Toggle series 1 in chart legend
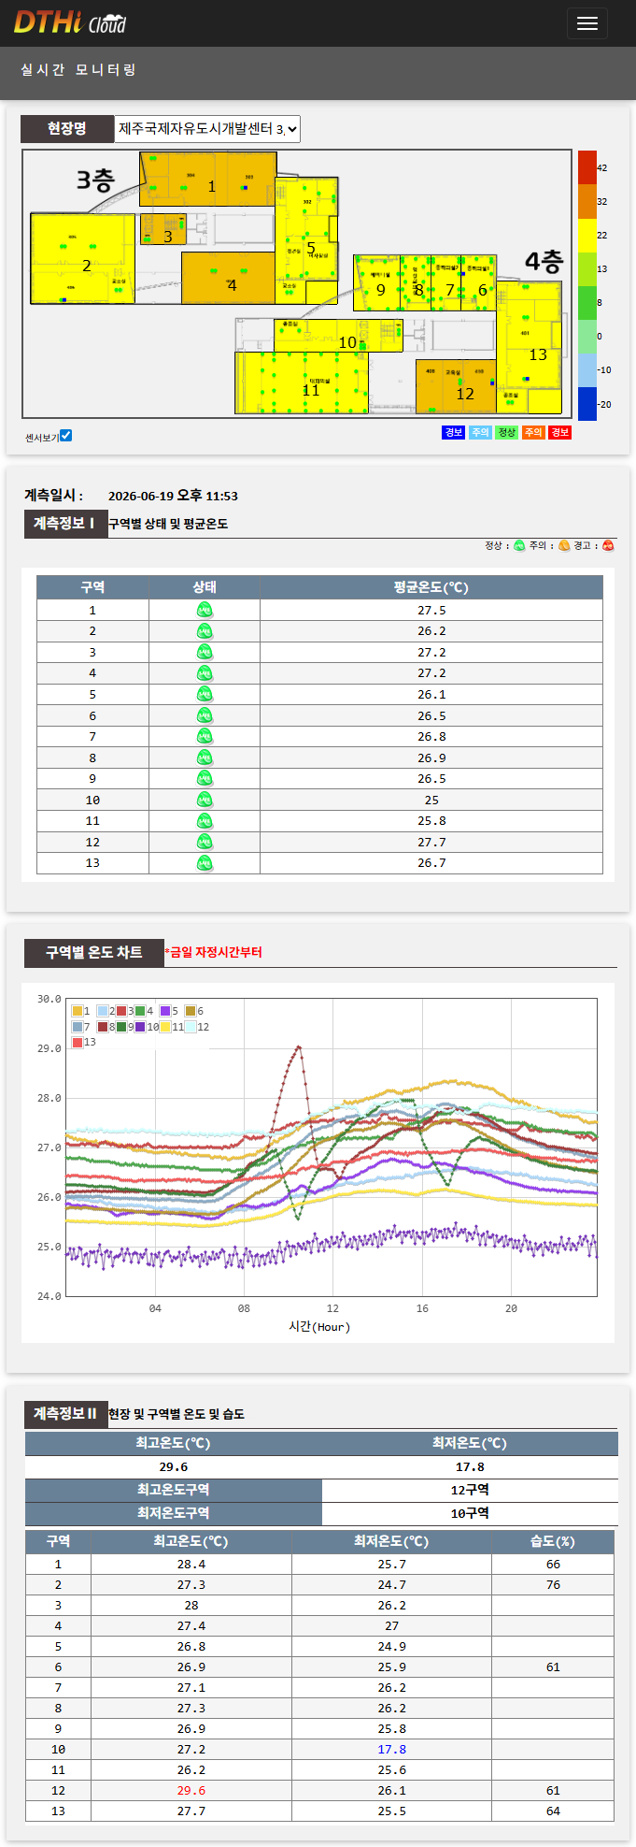This screenshot has height=1847, width=636. [x=78, y=1011]
